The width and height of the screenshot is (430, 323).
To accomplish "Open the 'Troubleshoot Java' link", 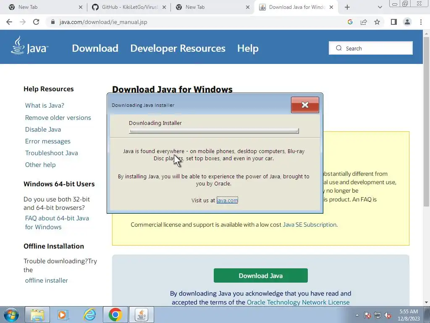I will [x=52, y=153].
